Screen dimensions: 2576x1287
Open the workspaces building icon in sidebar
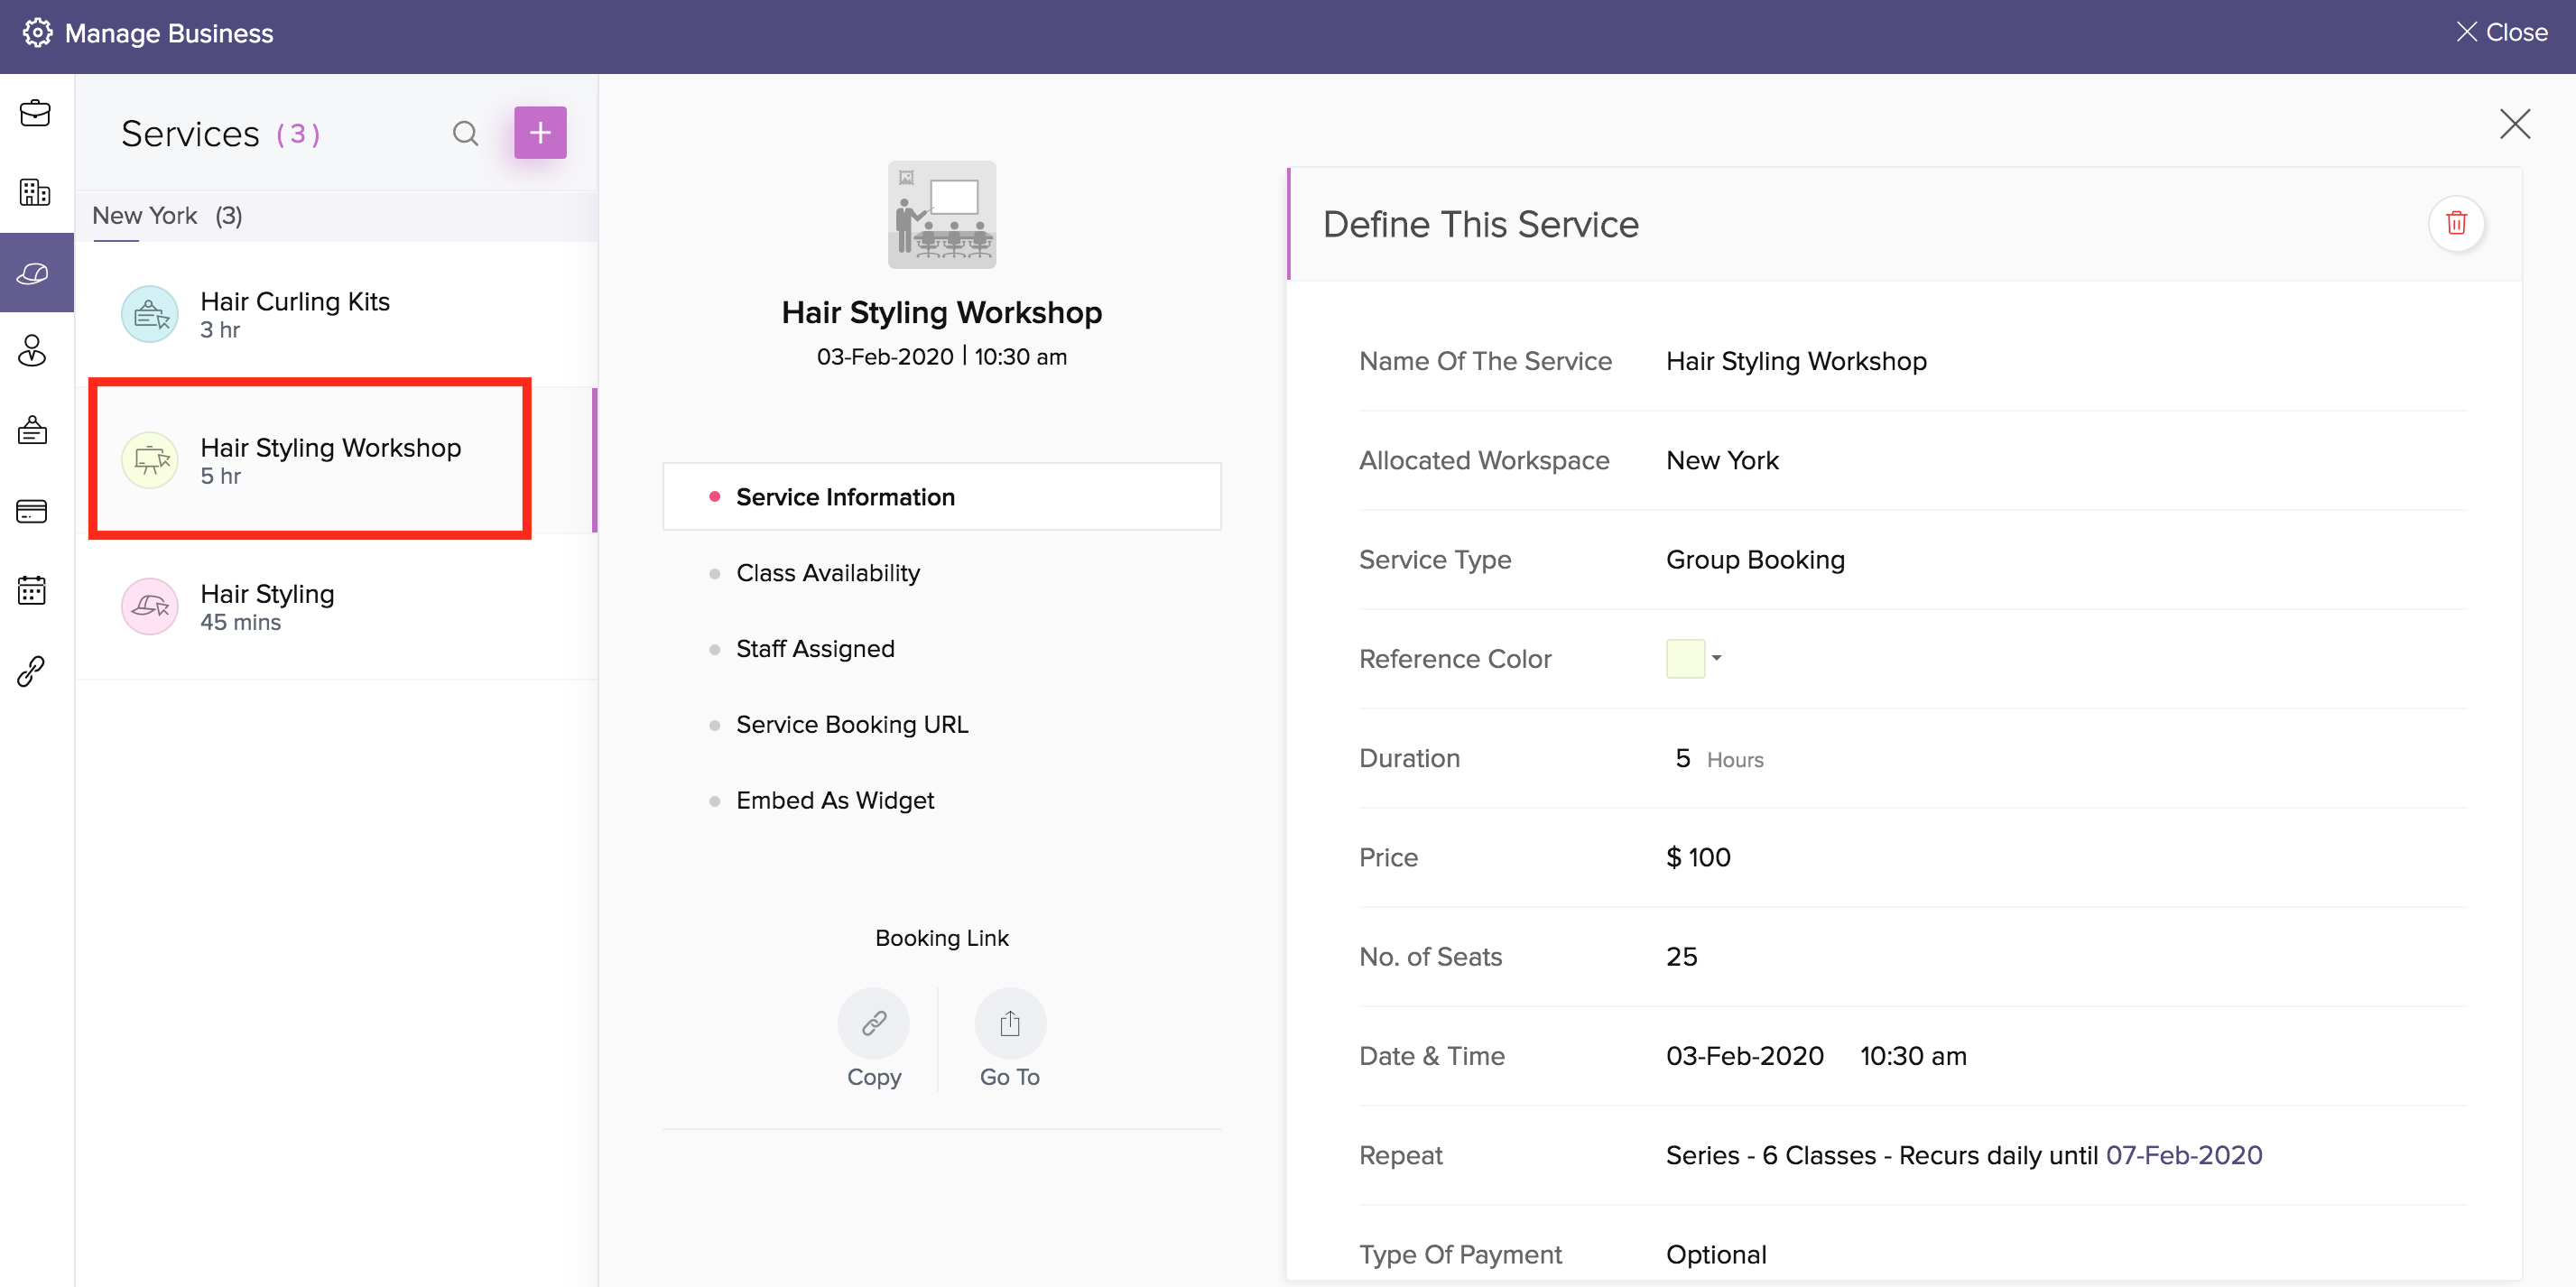pos(35,192)
